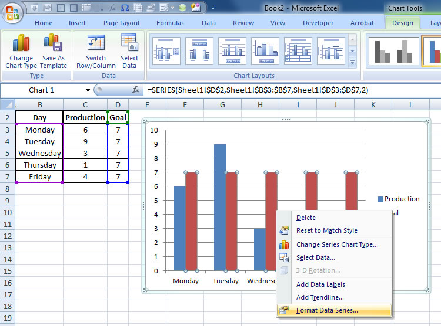Open the Data ribbon tab
Screen dimensions: 441x326
[209, 23]
